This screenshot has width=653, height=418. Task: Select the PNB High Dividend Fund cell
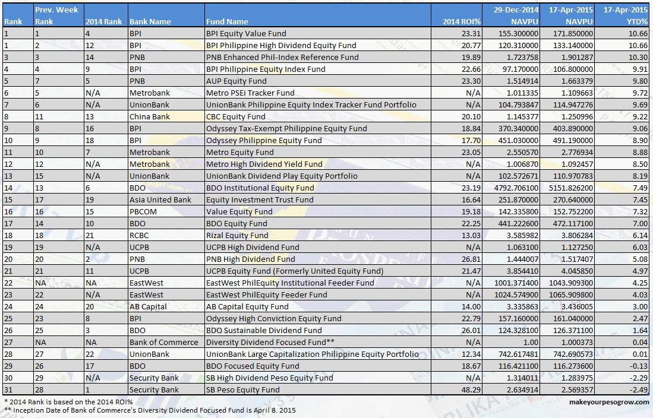tap(250, 259)
